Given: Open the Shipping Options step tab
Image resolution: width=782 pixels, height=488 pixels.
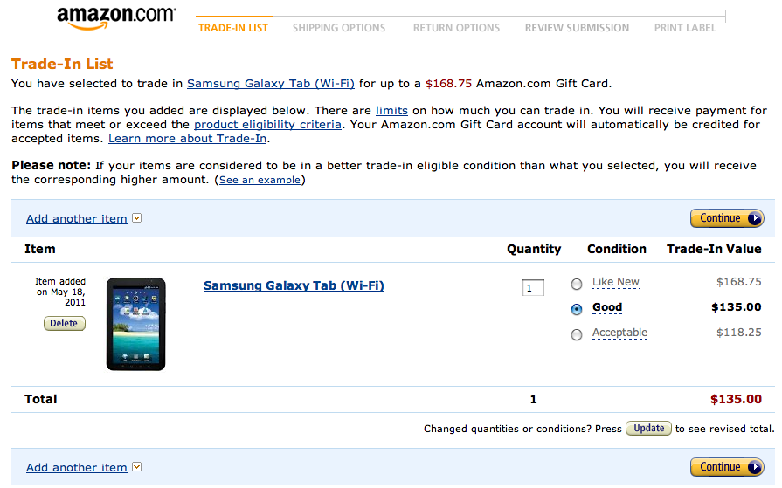Looking at the screenshot, I should 339,28.
